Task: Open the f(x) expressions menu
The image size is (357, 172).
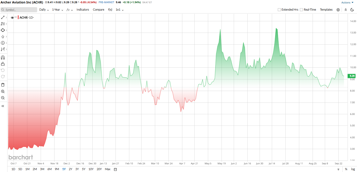Action: 110,10
